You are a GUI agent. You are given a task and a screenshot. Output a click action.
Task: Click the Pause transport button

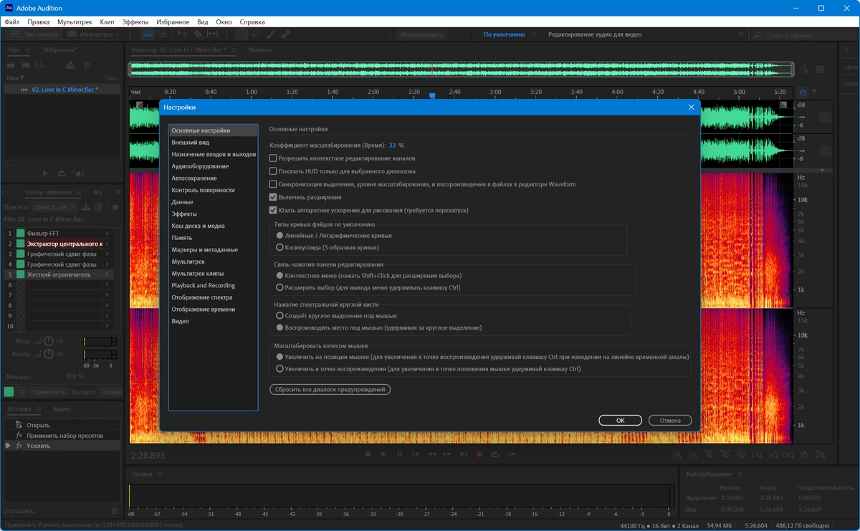click(x=400, y=454)
